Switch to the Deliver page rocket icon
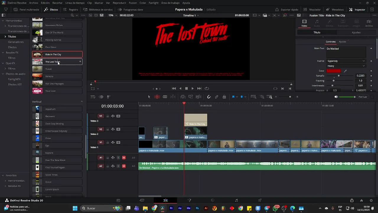 pyautogui.click(x=260, y=201)
